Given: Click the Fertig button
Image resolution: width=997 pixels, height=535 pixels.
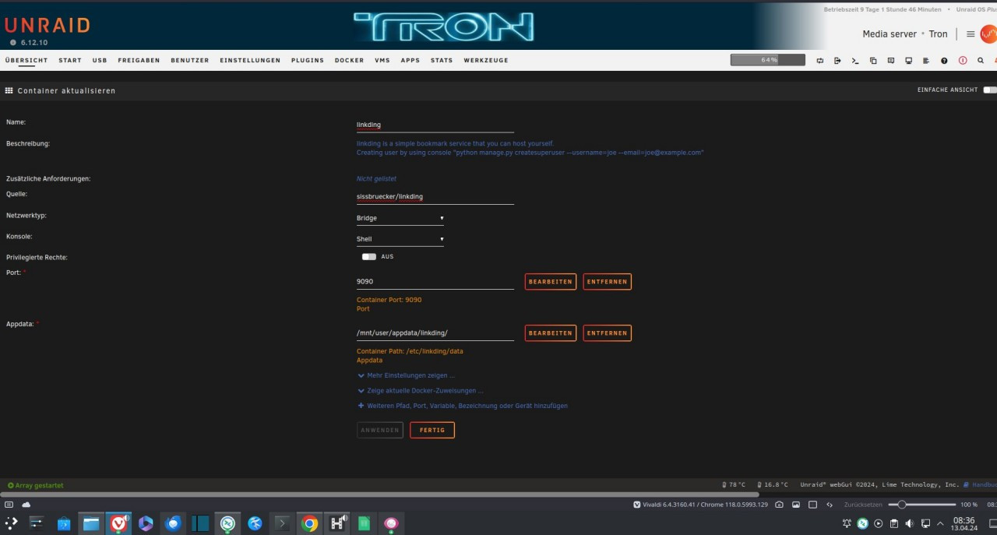Looking at the screenshot, I should (x=432, y=430).
